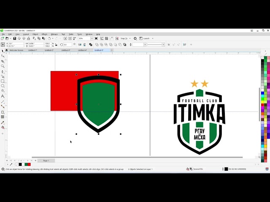Viewport: 270px width, 202px height.
Task: Click the Print icon in toolbar
Action: point(29,38)
